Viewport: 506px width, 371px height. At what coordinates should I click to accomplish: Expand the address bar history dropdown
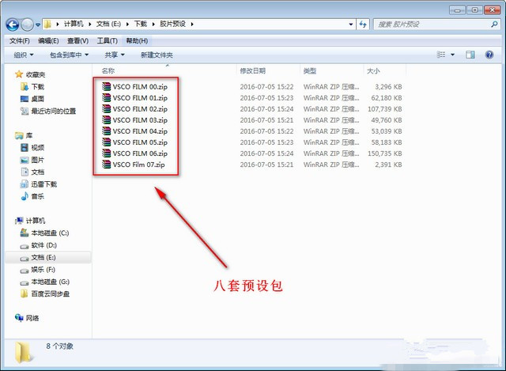(x=351, y=25)
